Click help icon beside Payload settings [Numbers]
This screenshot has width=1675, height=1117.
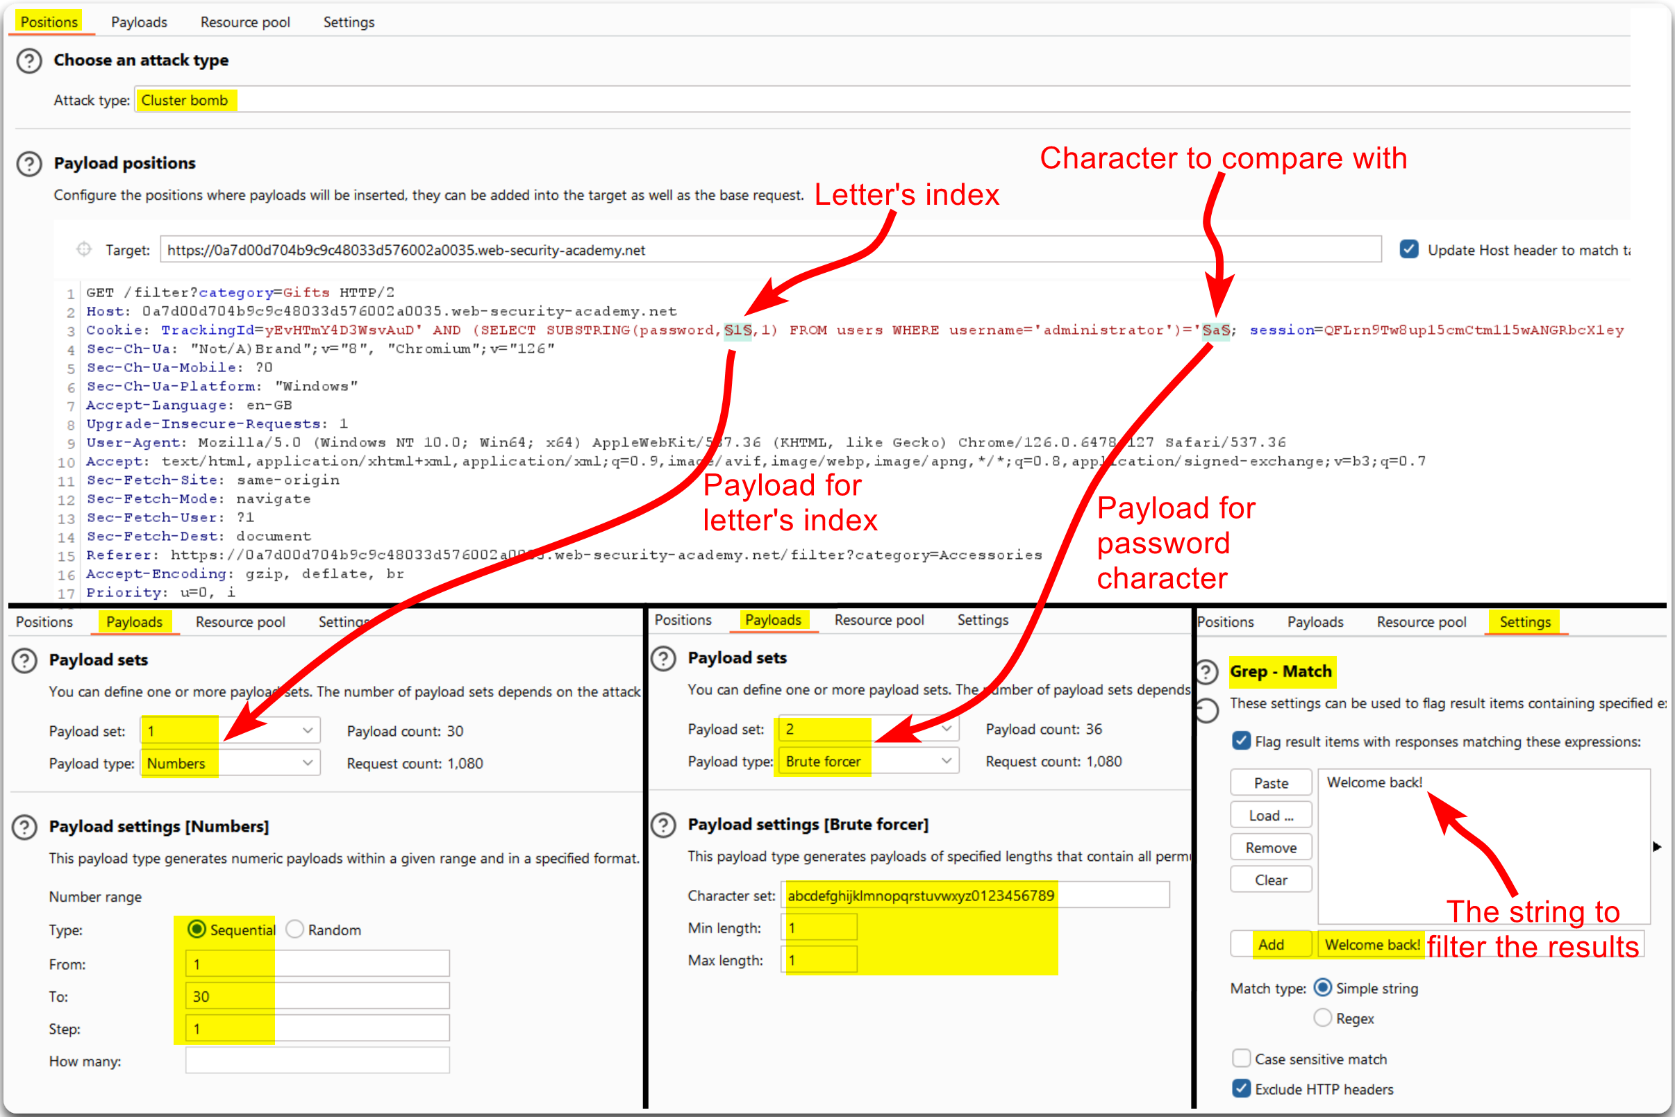pos(25,827)
